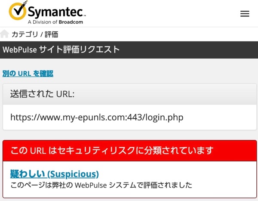Open the hamburger menu icon
Viewport: 258px width, 201px height.
coord(245,14)
